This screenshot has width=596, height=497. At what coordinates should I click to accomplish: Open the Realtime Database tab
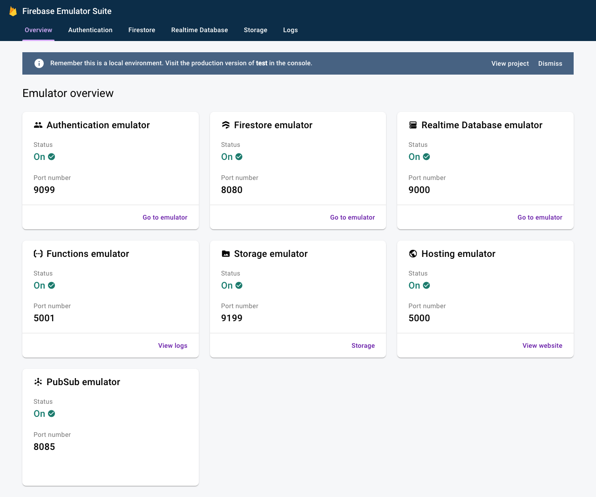[x=200, y=30]
